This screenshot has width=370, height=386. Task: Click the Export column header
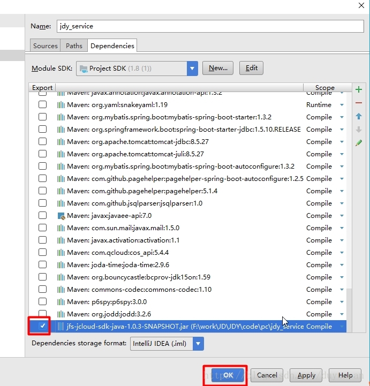(42, 88)
